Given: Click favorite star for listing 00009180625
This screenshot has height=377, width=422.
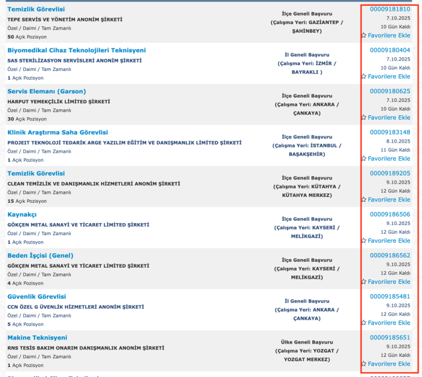Looking at the screenshot, I should pos(364,117).
